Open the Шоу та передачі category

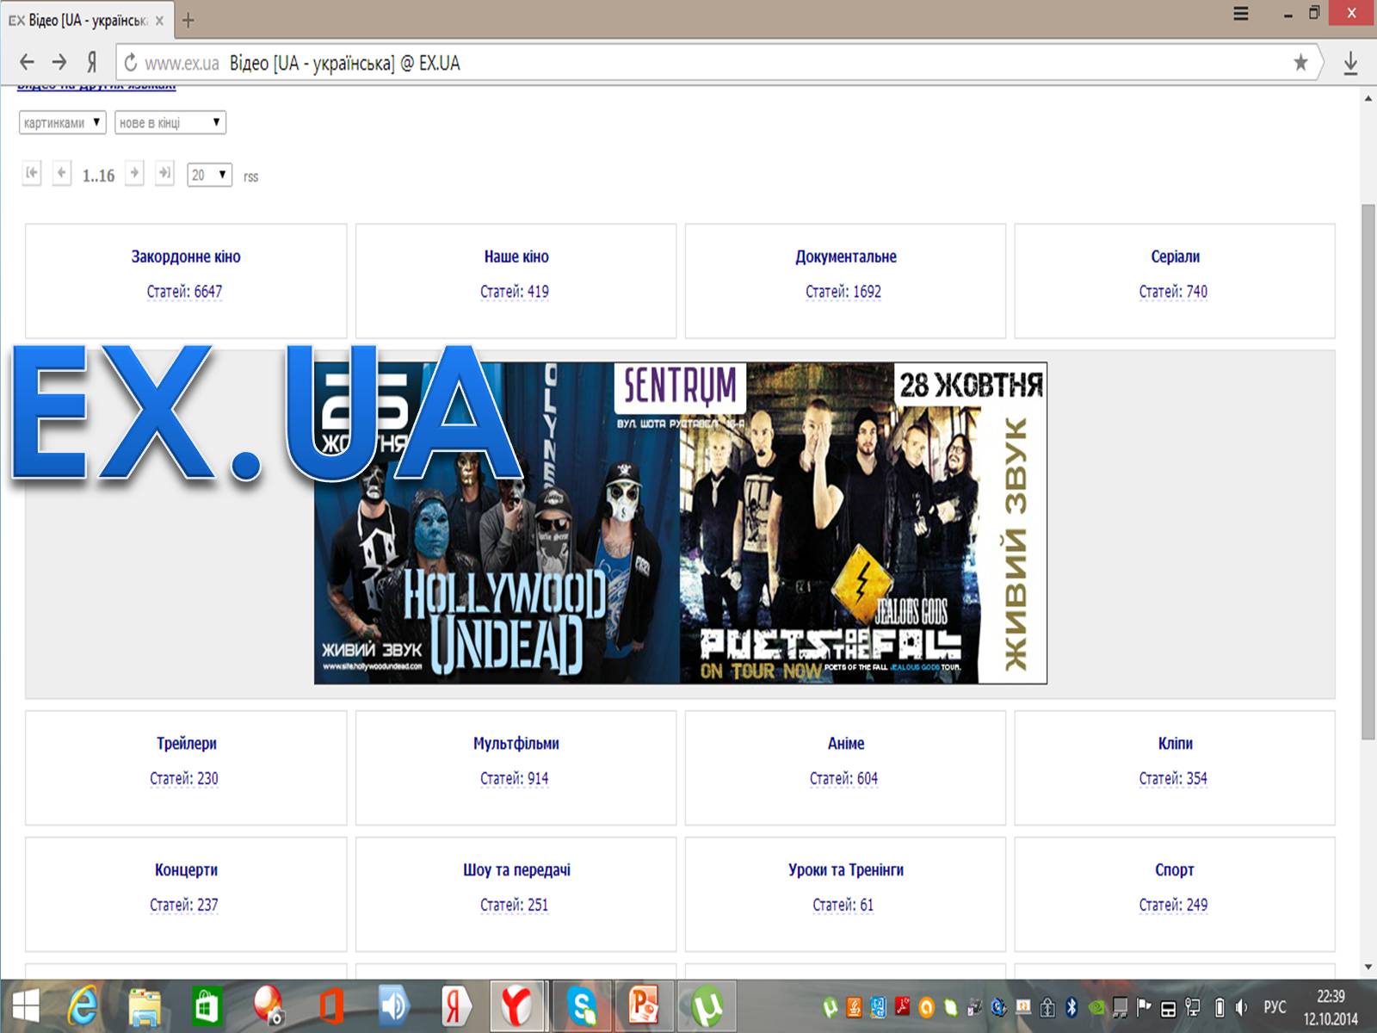click(516, 870)
